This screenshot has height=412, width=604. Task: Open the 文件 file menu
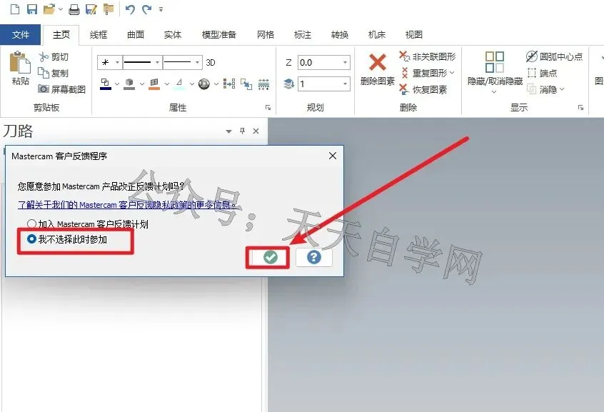click(21, 35)
